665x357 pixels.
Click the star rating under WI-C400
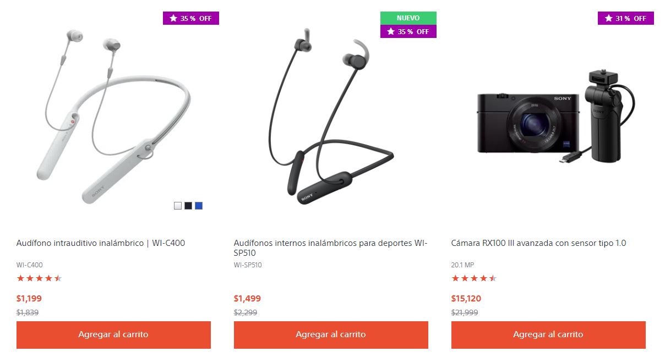tap(39, 278)
